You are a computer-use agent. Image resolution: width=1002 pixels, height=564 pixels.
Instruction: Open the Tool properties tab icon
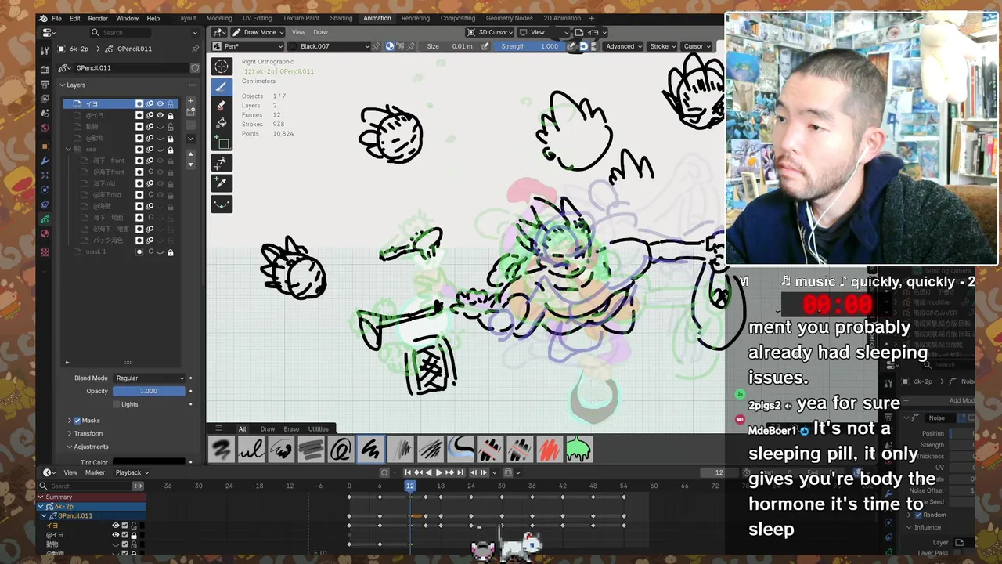45,50
